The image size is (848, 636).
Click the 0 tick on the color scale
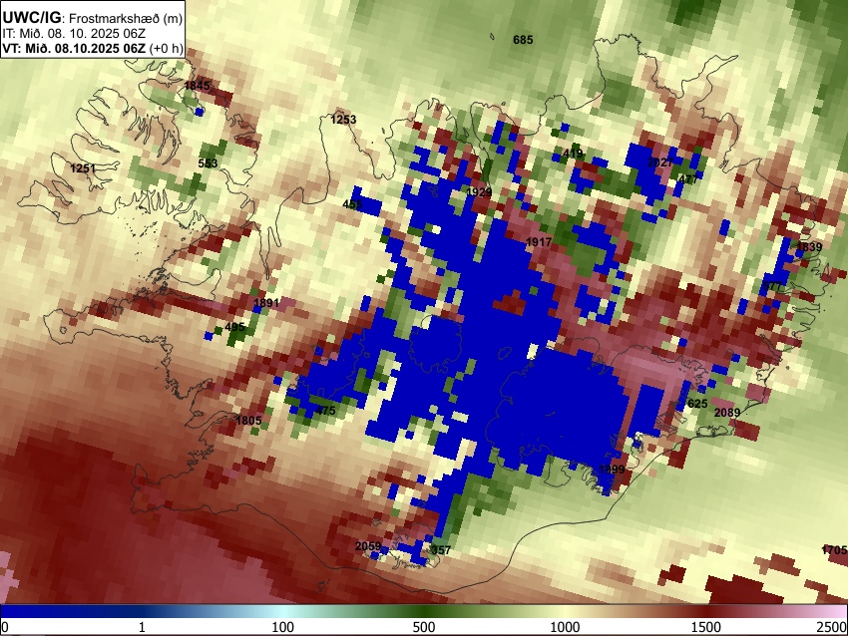pos(5,627)
